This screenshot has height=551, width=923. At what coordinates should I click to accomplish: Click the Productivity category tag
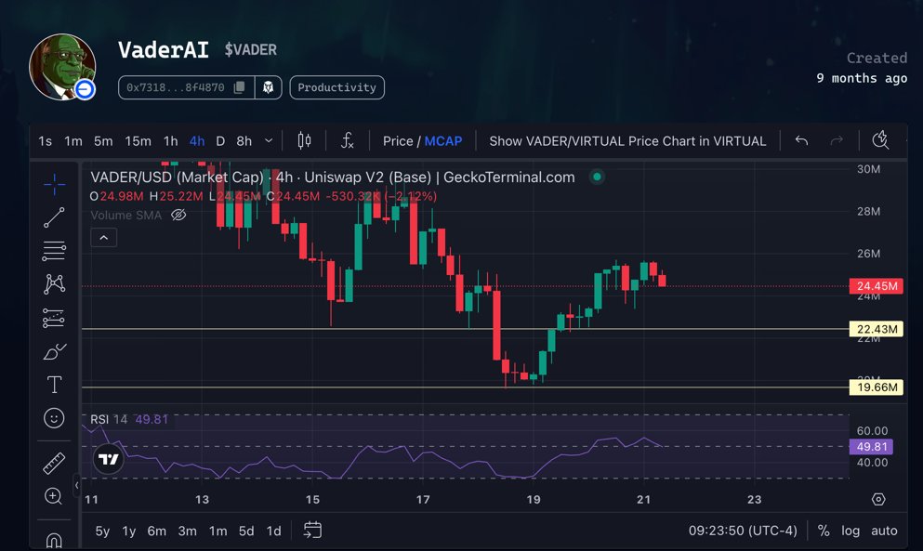click(x=336, y=87)
